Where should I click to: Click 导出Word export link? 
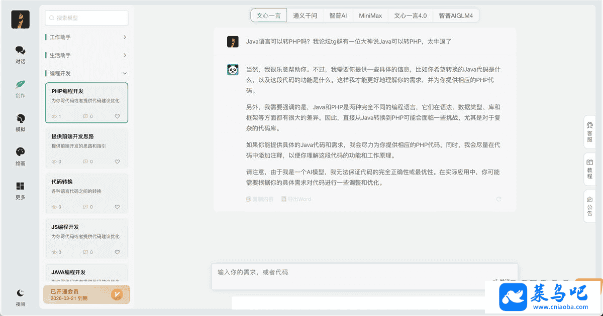(x=296, y=199)
